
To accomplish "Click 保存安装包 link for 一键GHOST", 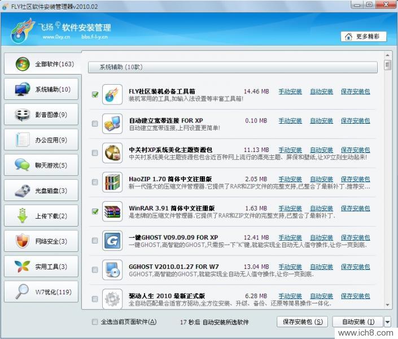I will [355, 238].
